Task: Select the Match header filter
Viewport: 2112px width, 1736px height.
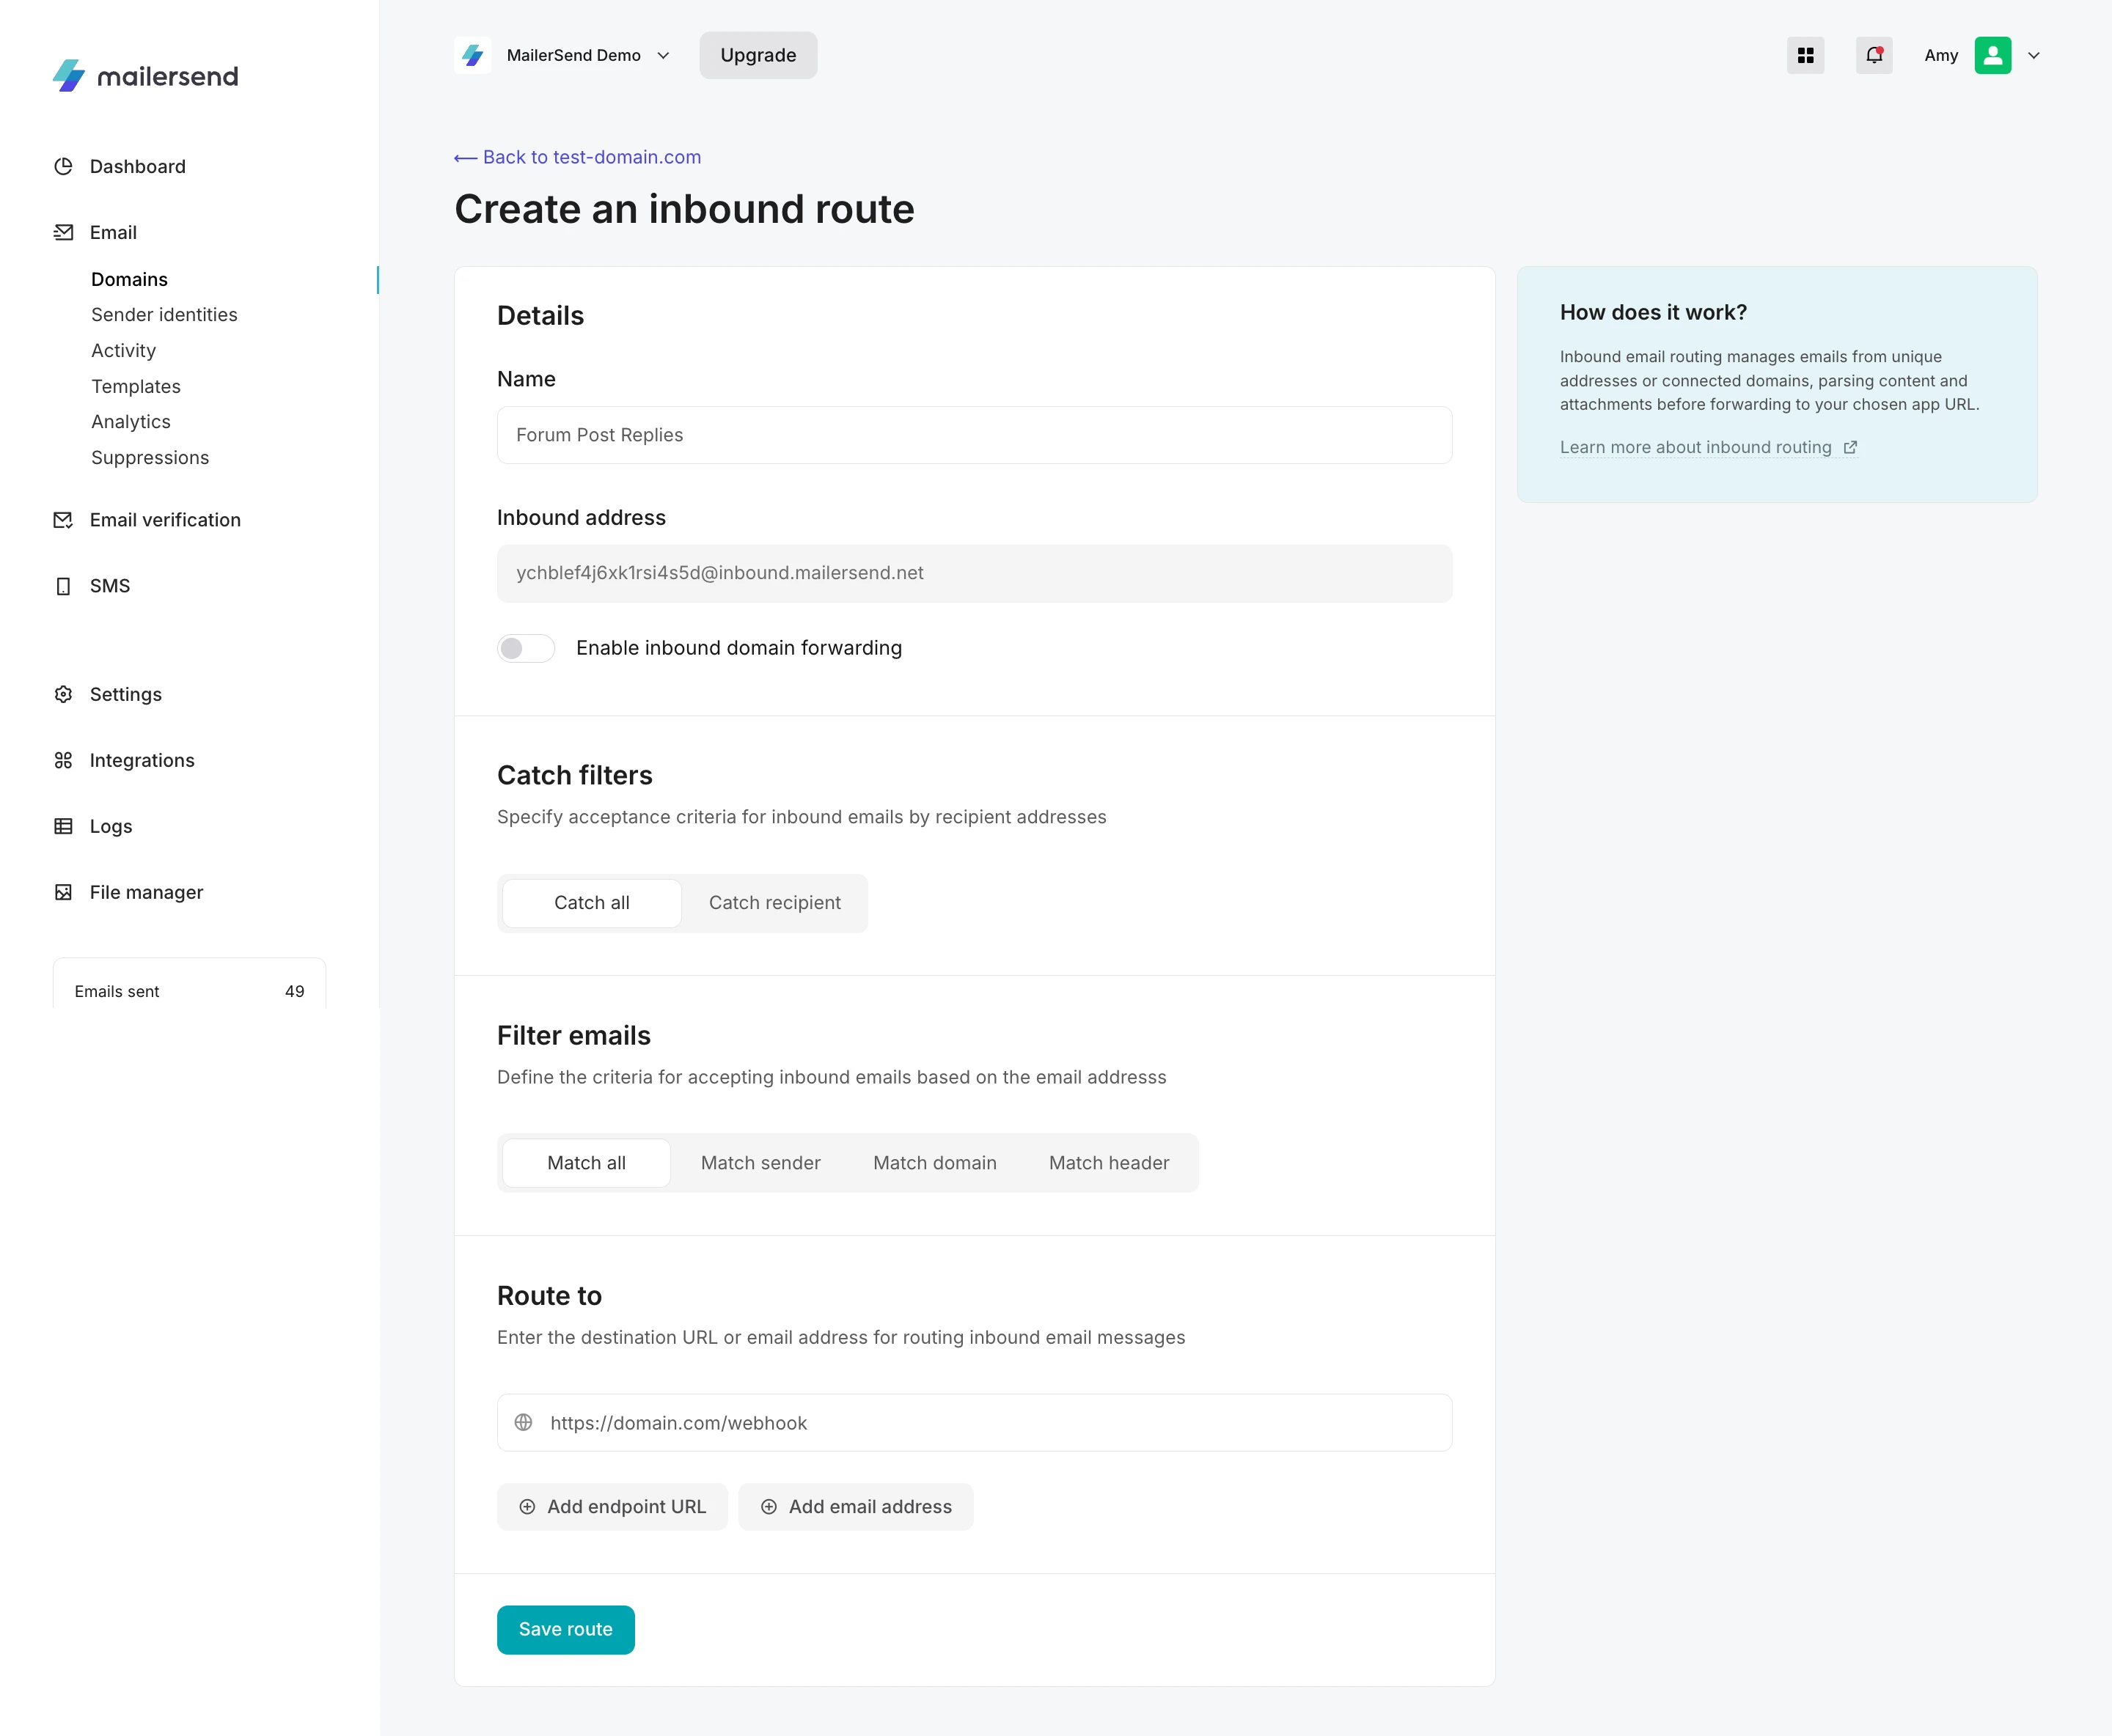Action: 1109,1163
